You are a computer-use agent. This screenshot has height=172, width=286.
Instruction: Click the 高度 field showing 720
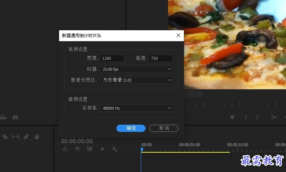[x=161, y=58]
